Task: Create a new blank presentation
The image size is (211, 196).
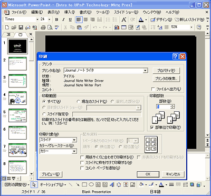Action: pyautogui.click(x=7, y=27)
